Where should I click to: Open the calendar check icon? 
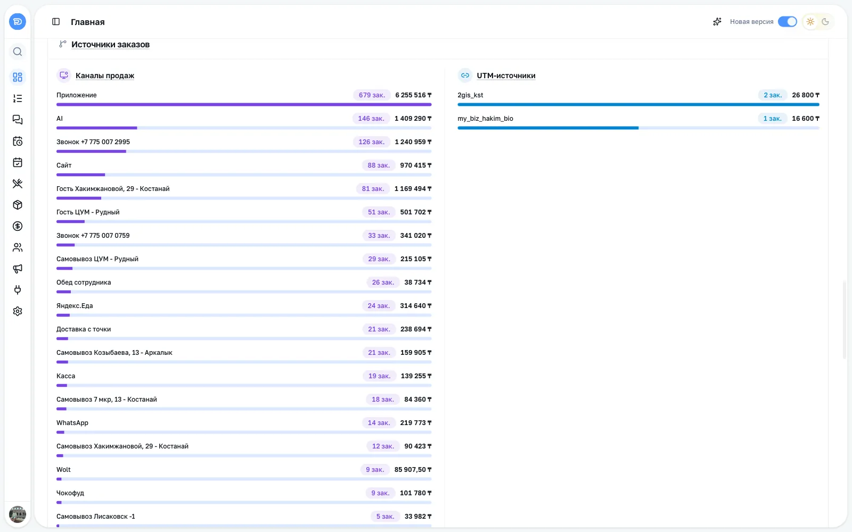(18, 162)
